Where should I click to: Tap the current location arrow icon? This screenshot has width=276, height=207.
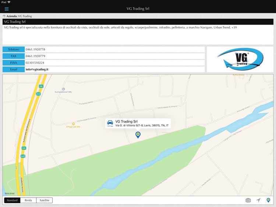(258, 200)
